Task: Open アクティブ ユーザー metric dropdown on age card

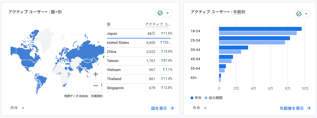Action: [228, 12]
